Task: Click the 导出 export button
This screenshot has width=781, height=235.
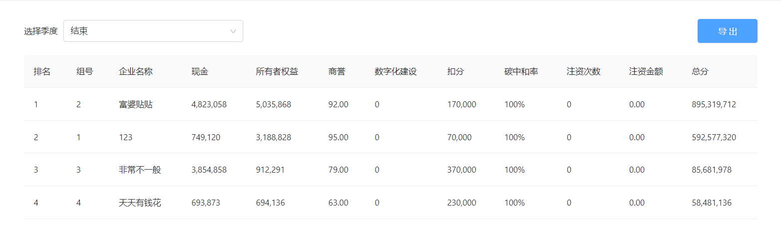Action: point(727,31)
